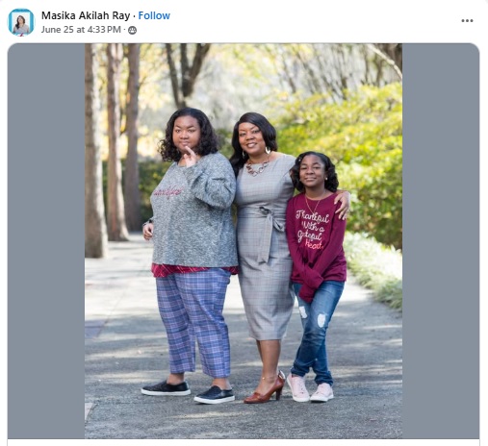This screenshot has width=488, height=446.
Task: Click the black slip-on shoes in photo
Action: [188, 391]
